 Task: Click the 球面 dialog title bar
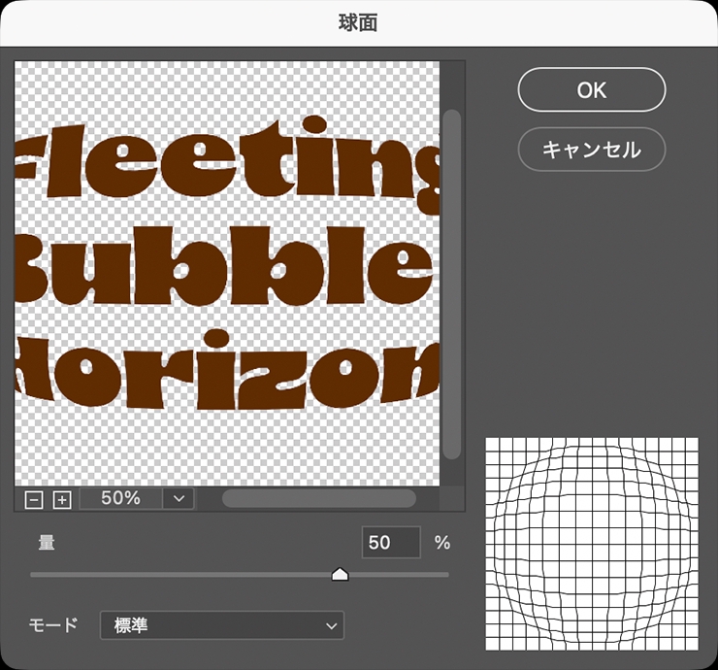pyautogui.click(x=359, y=22)
